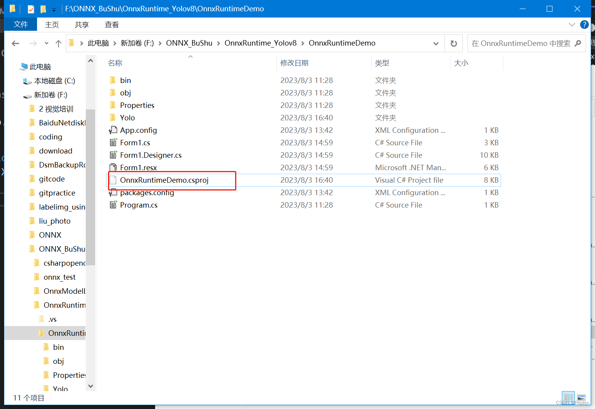Open the gitcode folder in tree
Screen dimensions: 595x409
(52, 179)
